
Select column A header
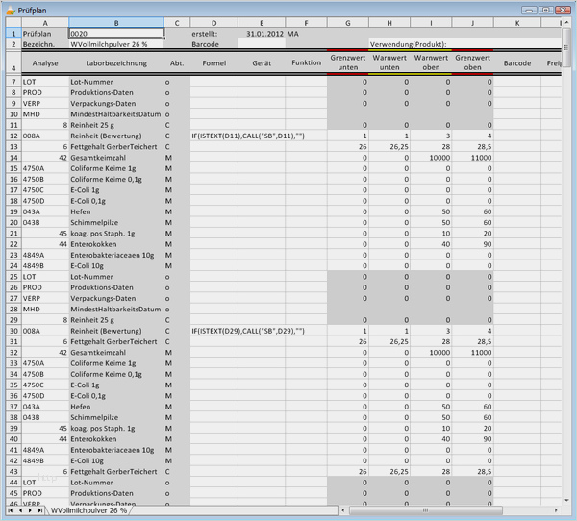[45, 23]
